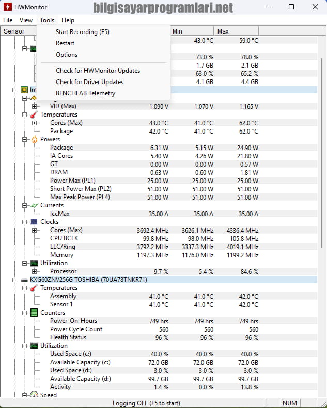The height and width of the screenshot is (408, 327).
Task: Collapse the KXG60ZNV256G TOSHIBA drive node
Action: tap(15, 280)
